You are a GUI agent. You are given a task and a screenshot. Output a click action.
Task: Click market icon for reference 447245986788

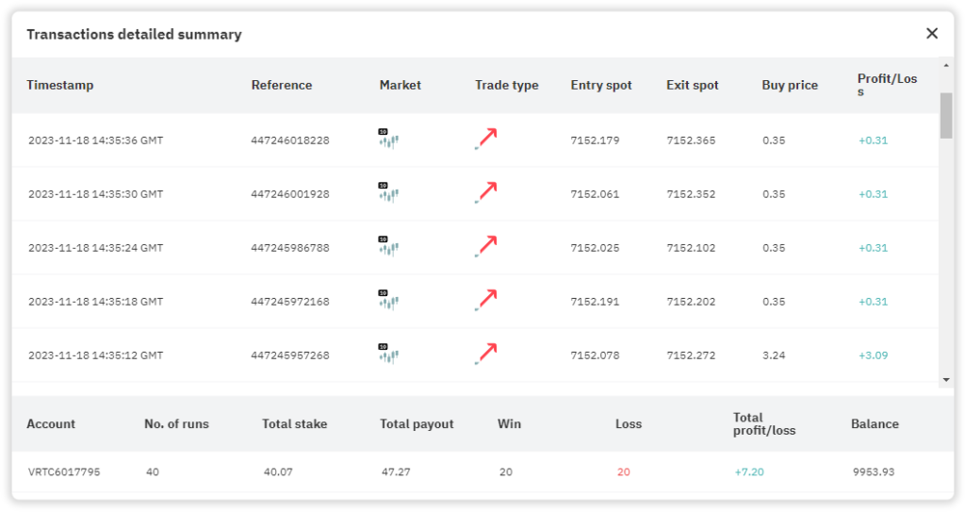387,247
